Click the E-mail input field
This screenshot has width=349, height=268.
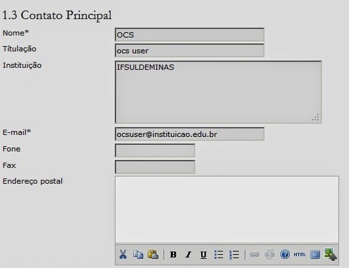(189, 134)
